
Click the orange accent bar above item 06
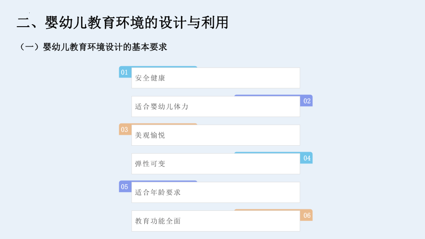tap(267, 210)
